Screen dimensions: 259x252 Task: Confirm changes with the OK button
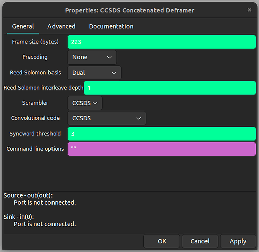pyautogui.click(x=162, y=241)
